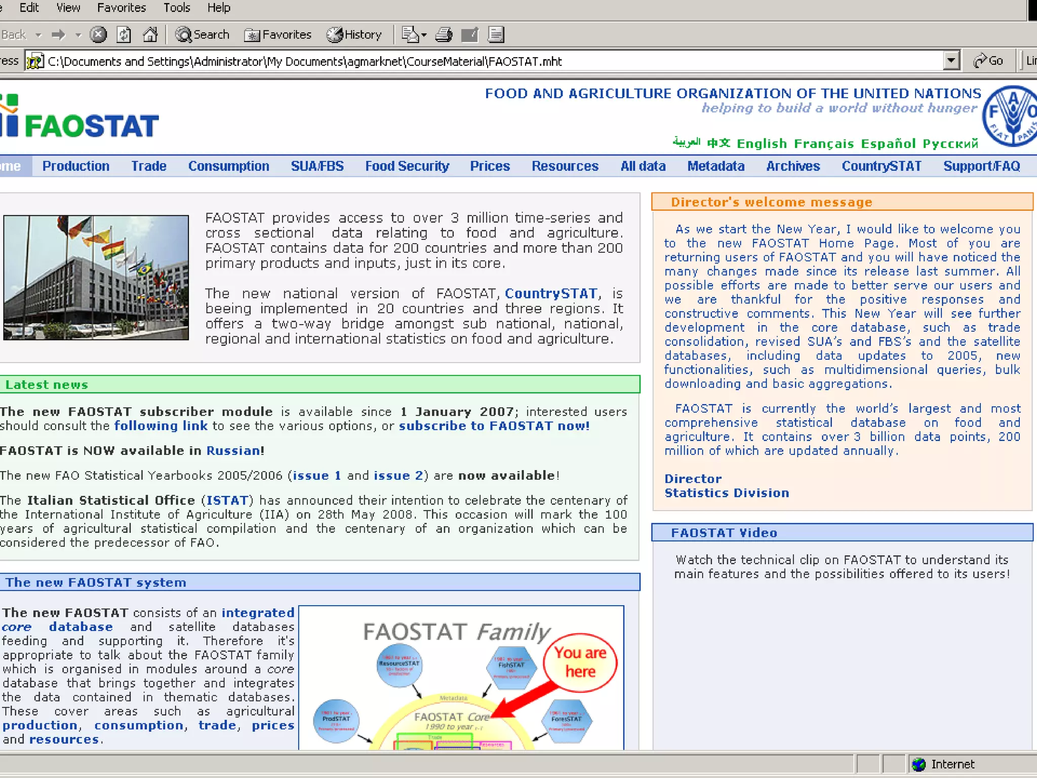The height and width of the screenshot is (778, 1037).
Task: Click the Discuss toolbar icon
Action: pos(496,34)
